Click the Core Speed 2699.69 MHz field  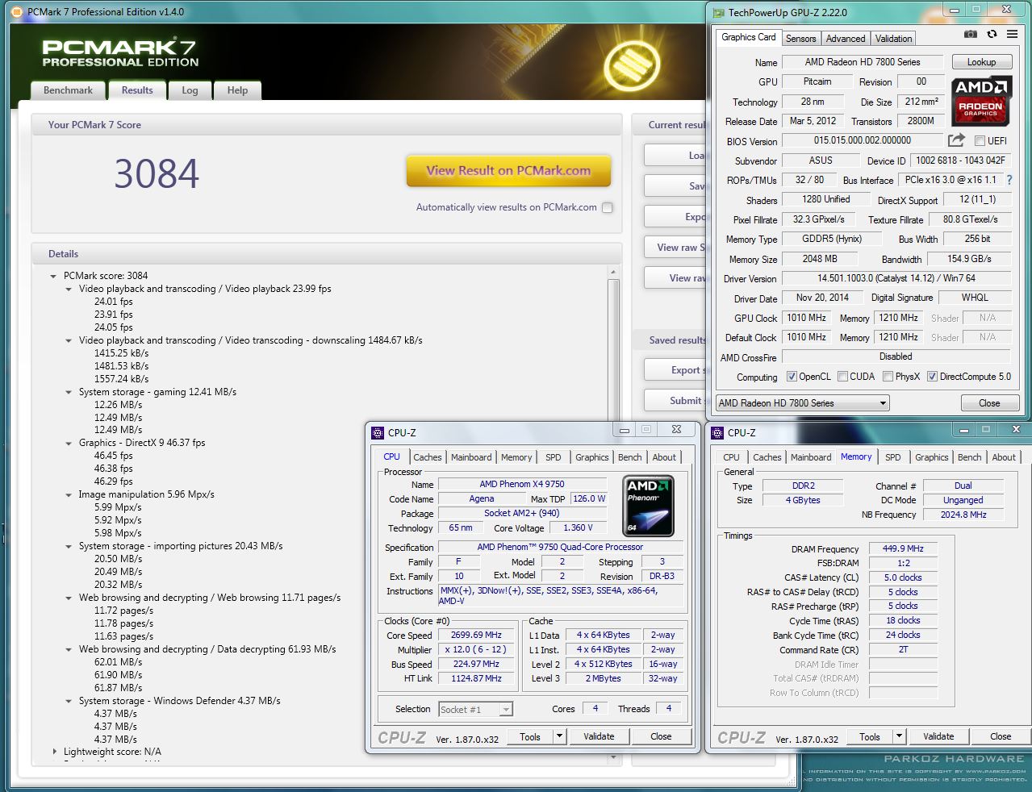476,636
